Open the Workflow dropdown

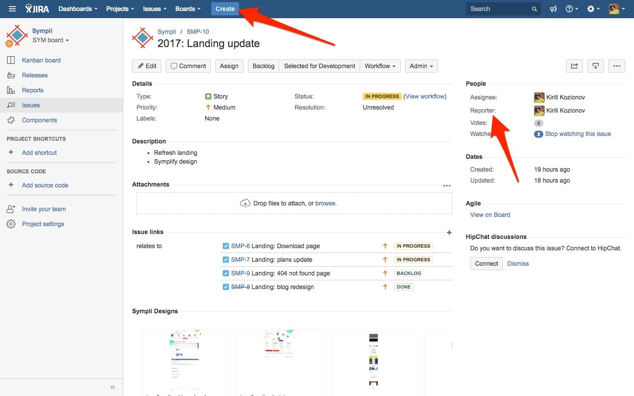pyautogui.click(x=380, y=66)
